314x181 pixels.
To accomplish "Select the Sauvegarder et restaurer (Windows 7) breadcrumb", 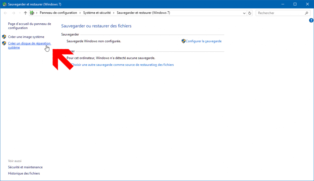I will coord(144,13).
